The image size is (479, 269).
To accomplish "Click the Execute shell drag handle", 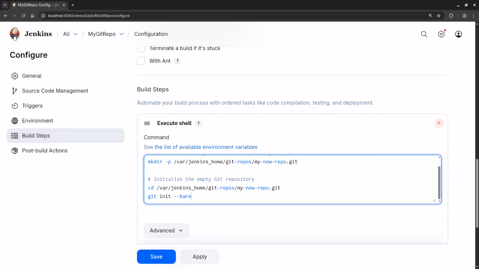I will pyautogui.click(x=147, y=123).
